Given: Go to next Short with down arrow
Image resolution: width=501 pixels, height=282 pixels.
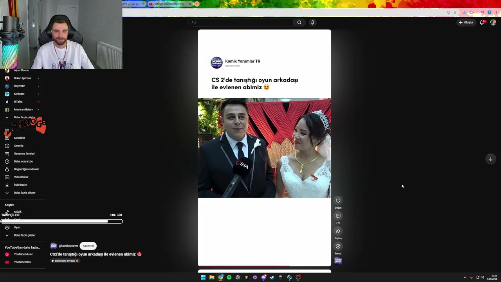Looking at the screenshot, I should (490, 159).
